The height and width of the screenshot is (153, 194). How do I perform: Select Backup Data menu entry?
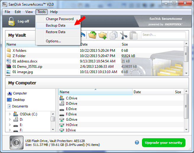tap(58, 25)
